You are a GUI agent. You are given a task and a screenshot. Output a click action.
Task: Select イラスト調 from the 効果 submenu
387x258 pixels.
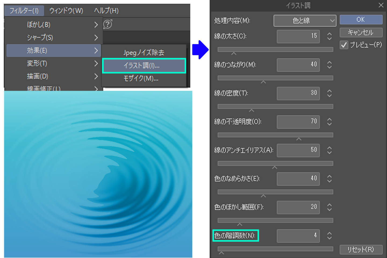click(x=144, y=66)
